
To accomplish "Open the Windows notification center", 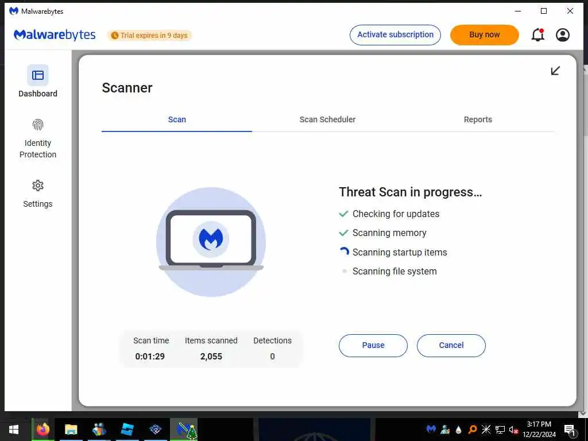I will click(570, 430).
